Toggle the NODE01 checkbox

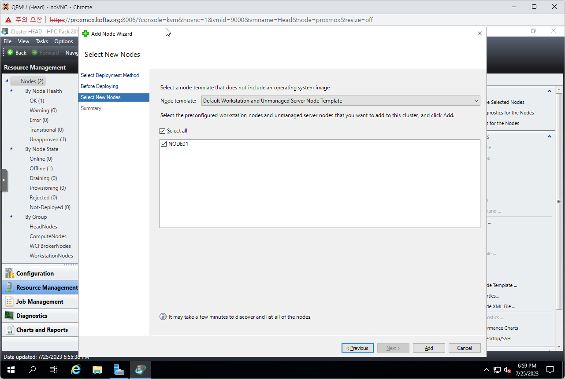(x=164, y=144)
